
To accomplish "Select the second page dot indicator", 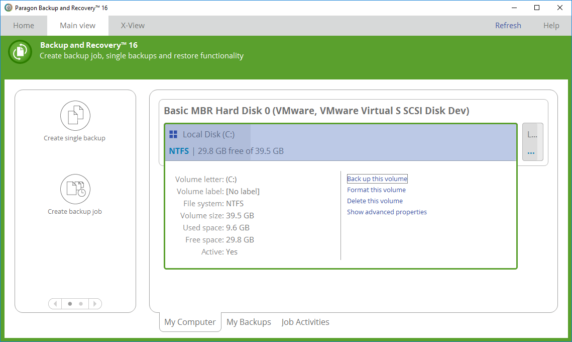I will pyautogui.click(x=81, y=304).
